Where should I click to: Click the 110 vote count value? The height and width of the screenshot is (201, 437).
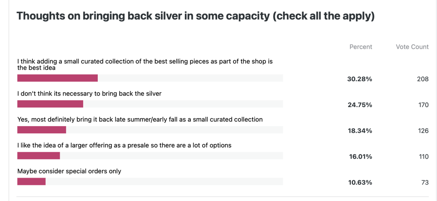(423, 157)
